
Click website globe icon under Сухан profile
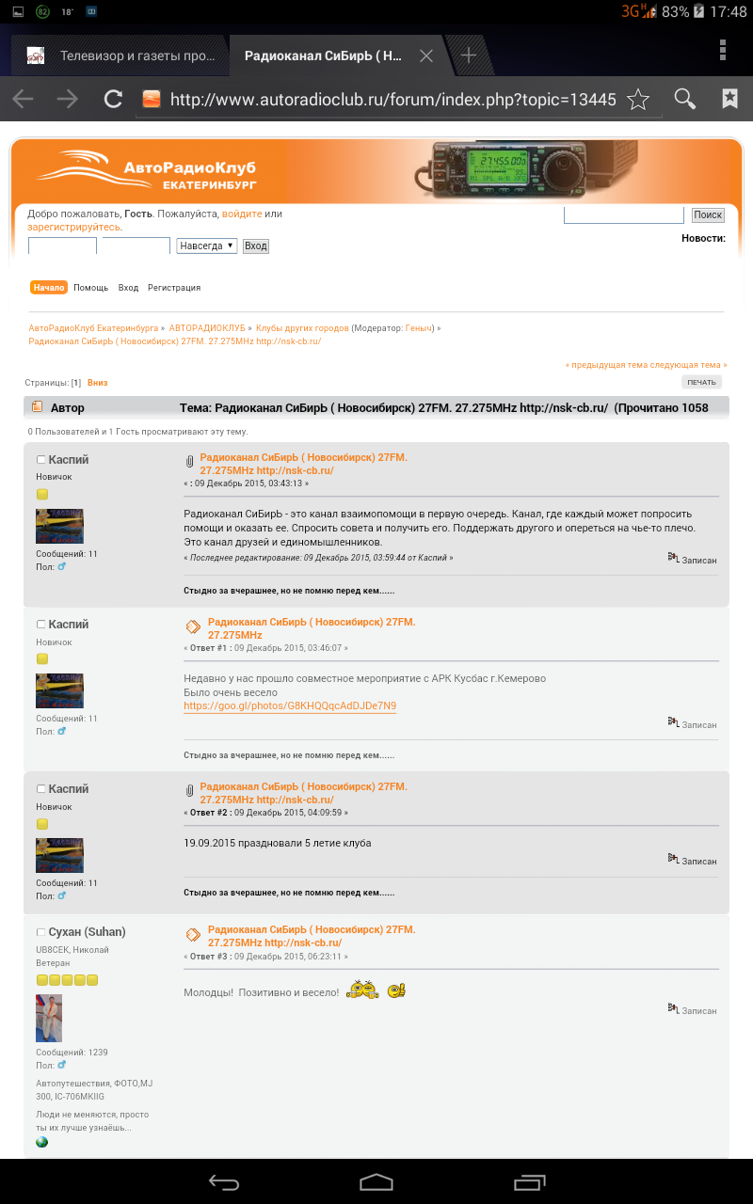[x=41, y=1142]
